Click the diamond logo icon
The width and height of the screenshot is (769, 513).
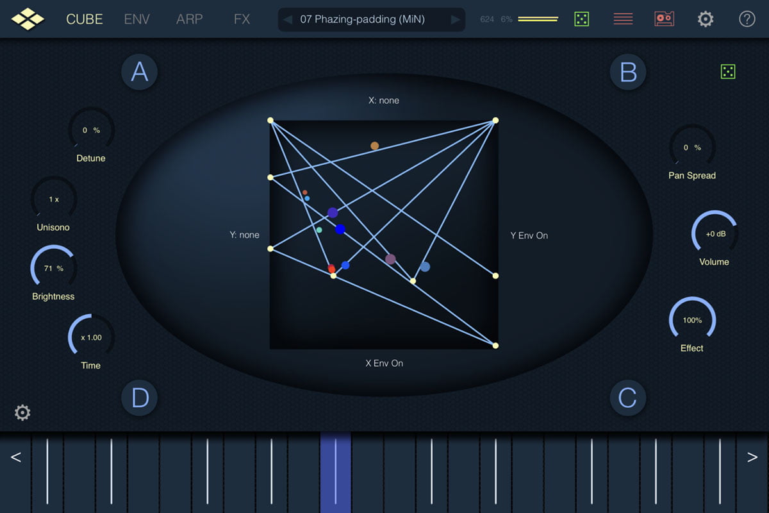point(28,19)
